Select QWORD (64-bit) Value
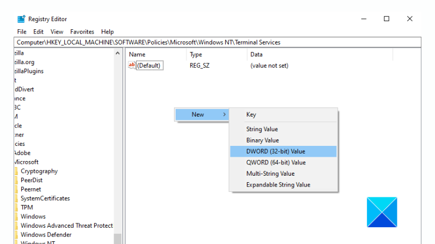This screenshot has height=244, width=435. pyautogui.click(x=283, y=162)
